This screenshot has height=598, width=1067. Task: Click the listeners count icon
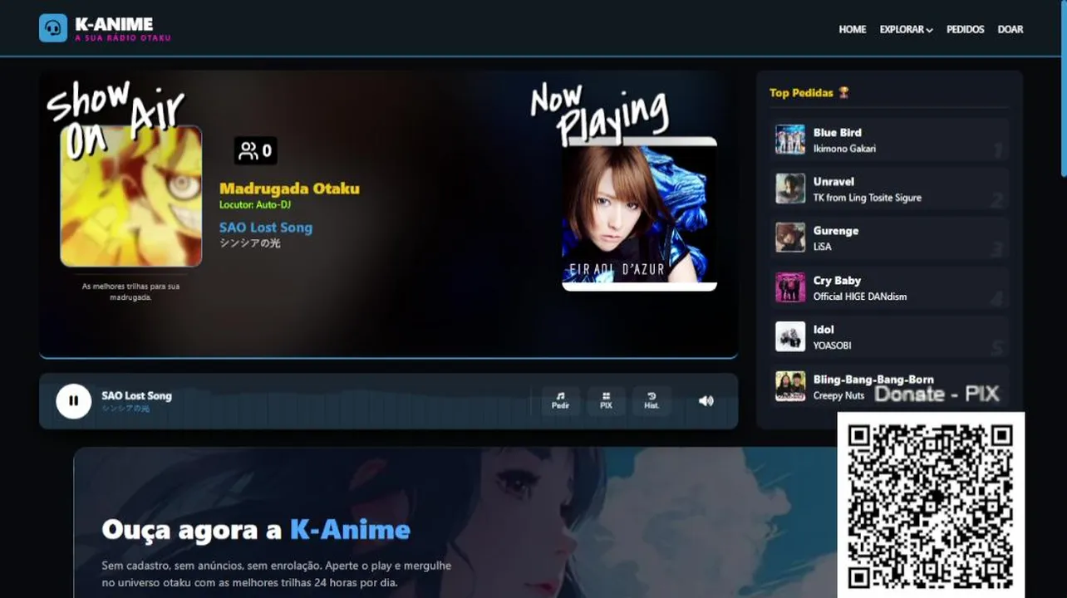point(248,150)
